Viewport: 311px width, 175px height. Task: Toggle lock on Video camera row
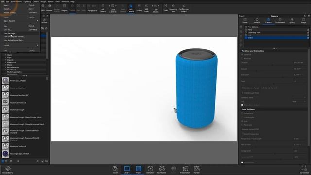[x=308, y=38]
